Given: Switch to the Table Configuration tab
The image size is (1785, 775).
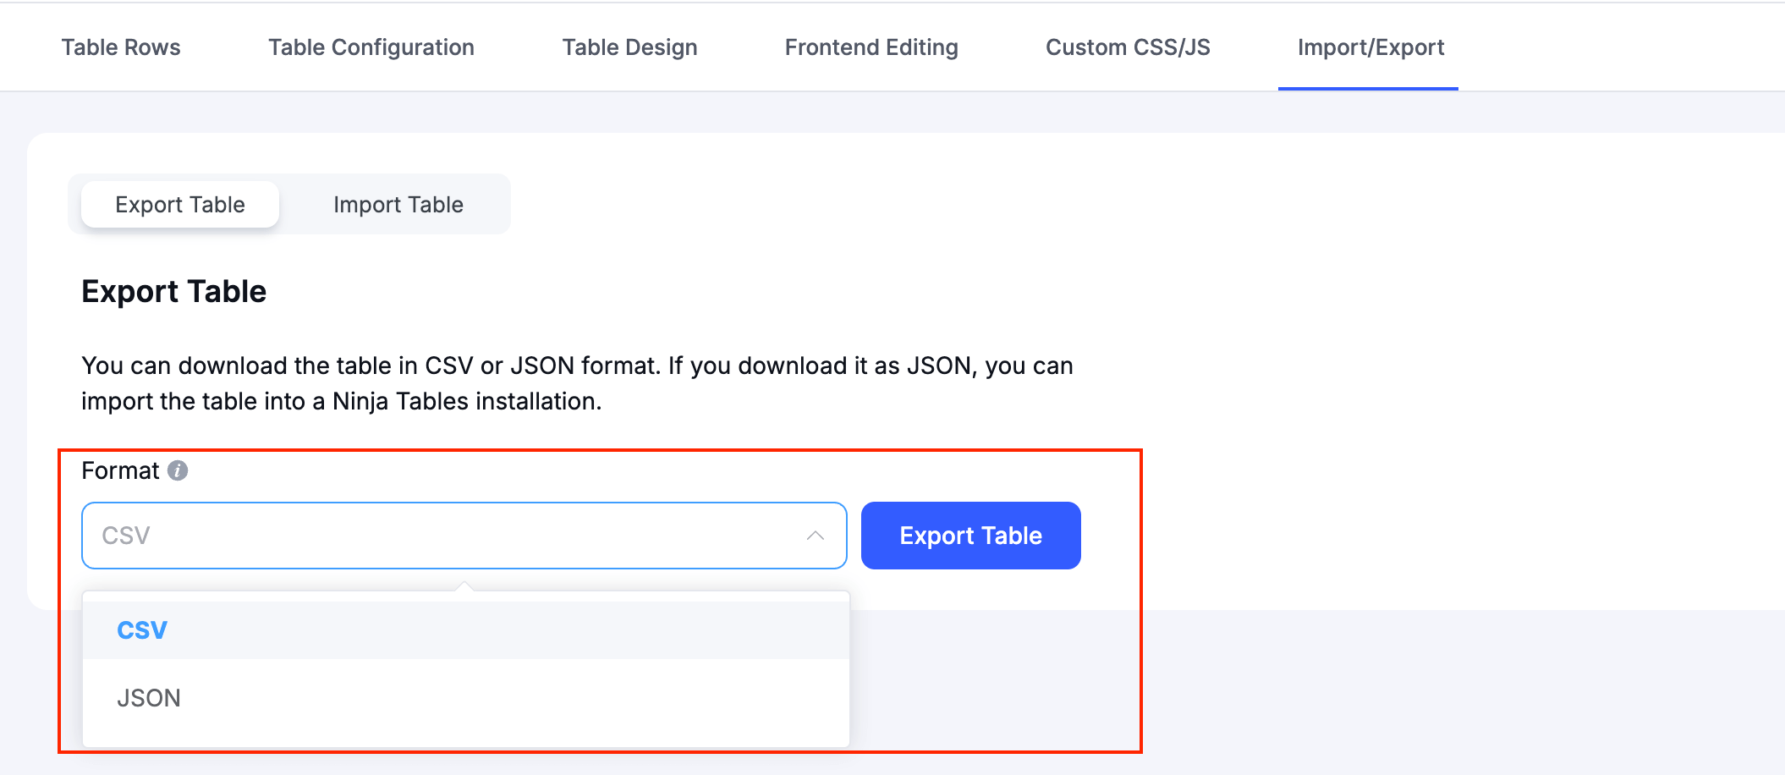Looking at the screenshot, I should [x=371, y=47].
